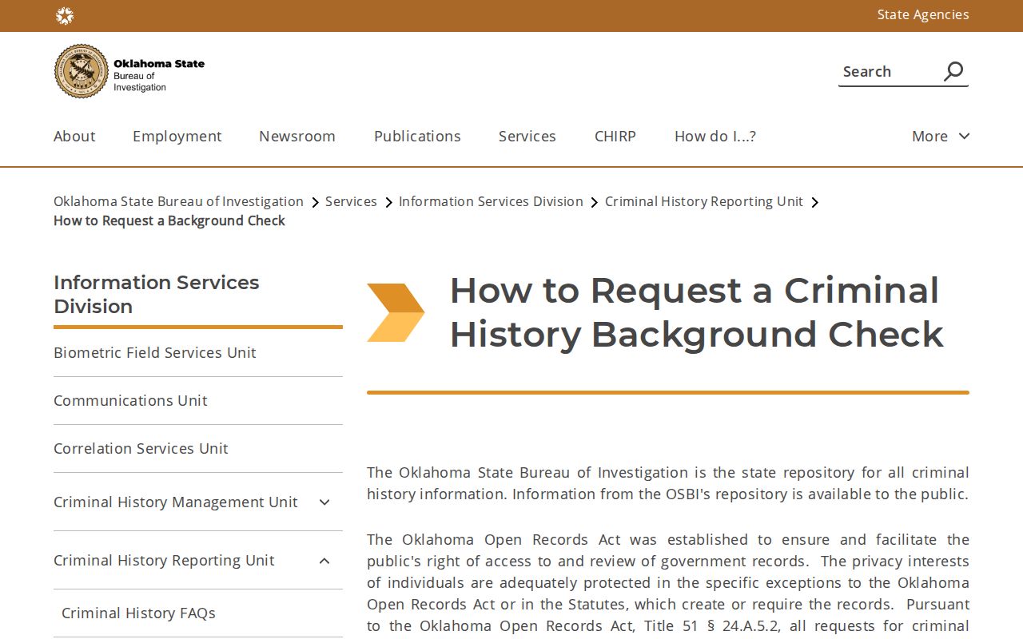
Task: Open the CHIRP menu item
Action: tap(615, 136)
